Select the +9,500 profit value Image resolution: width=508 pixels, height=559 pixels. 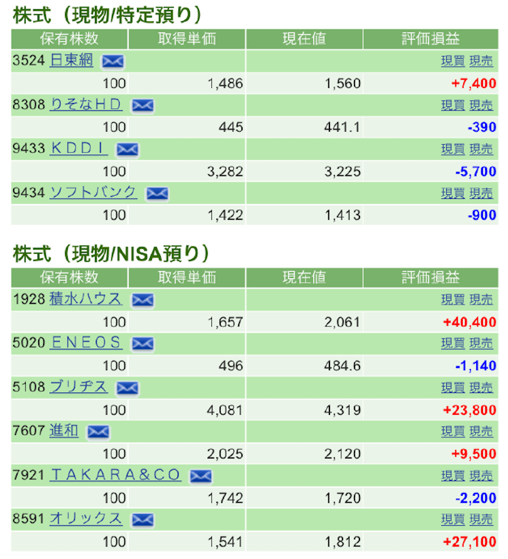coord(474,454)
